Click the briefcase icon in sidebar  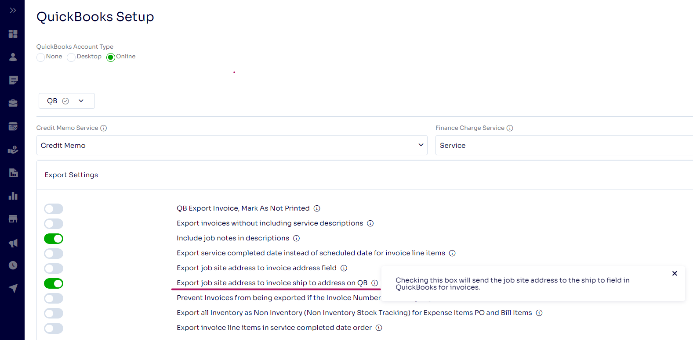tap(13, 103)
